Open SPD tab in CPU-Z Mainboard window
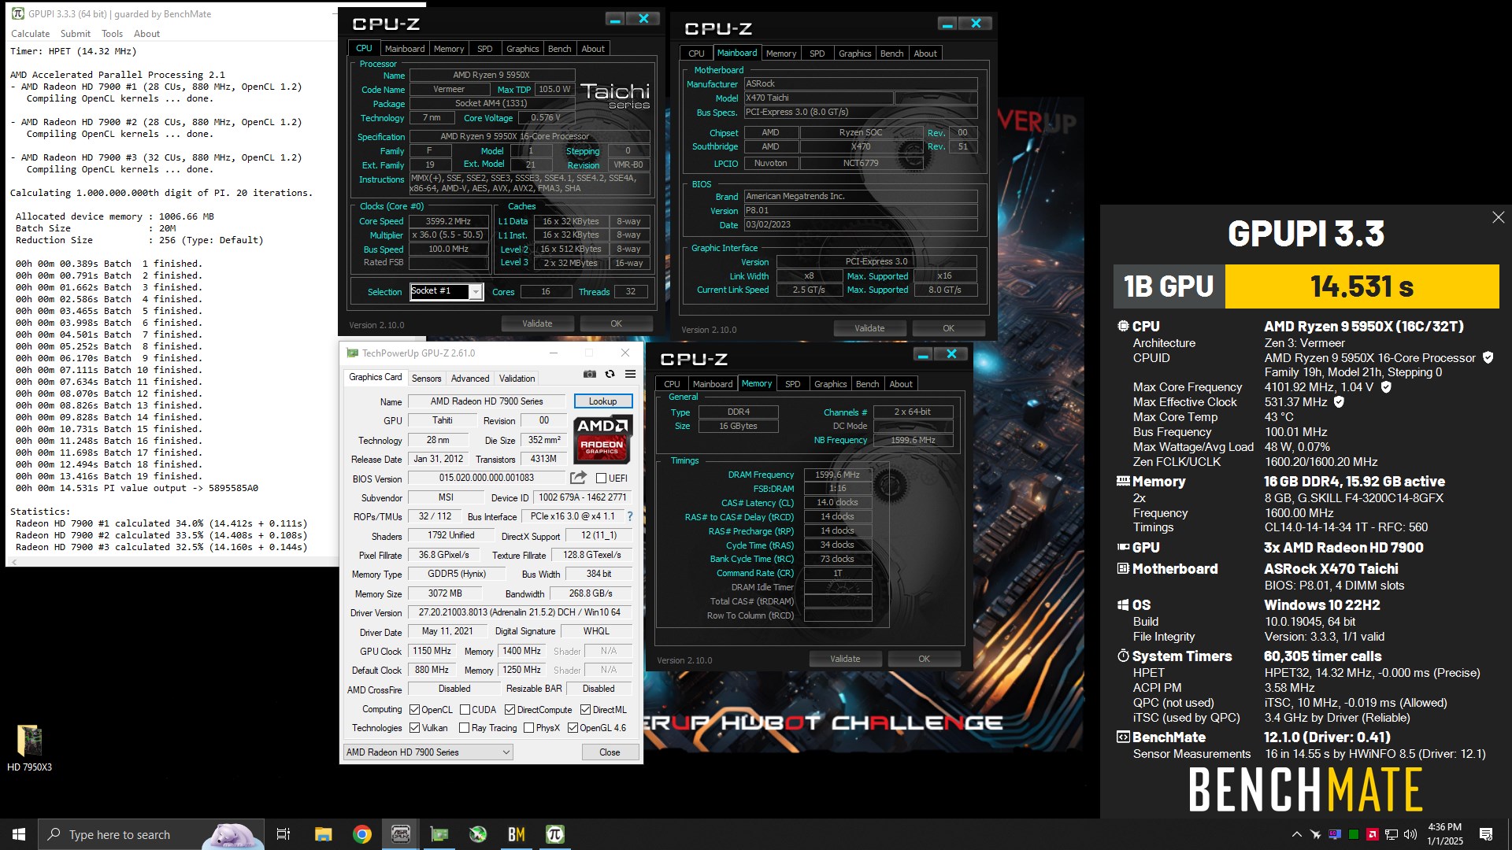This screenshot has height=850, width=1512. (817, 54)
